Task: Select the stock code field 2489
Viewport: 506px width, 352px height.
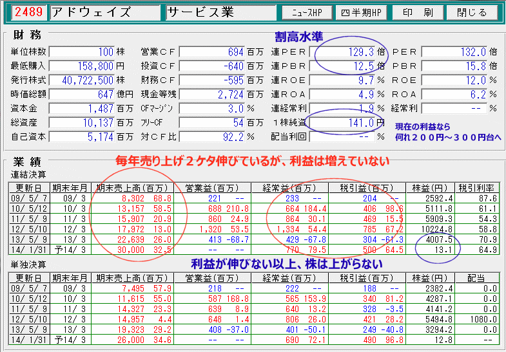Action: pos(29,13)
